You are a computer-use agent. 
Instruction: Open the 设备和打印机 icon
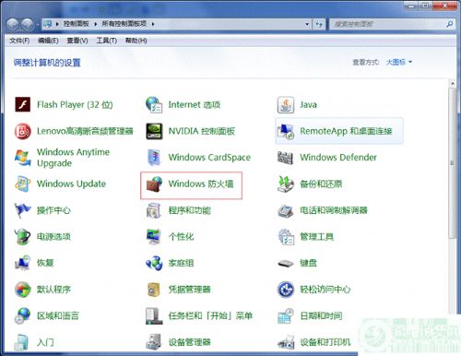[x=286, y=342]
